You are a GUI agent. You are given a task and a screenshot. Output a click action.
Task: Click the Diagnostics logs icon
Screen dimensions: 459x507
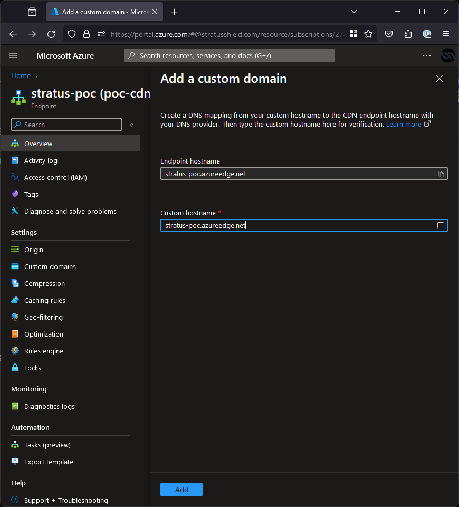(15, 406)
